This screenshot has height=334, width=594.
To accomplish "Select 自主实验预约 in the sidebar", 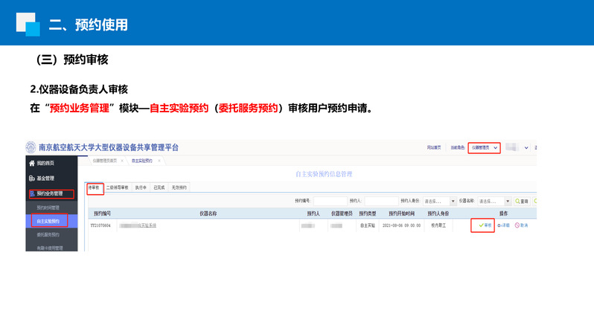I will tap(48, 220).
